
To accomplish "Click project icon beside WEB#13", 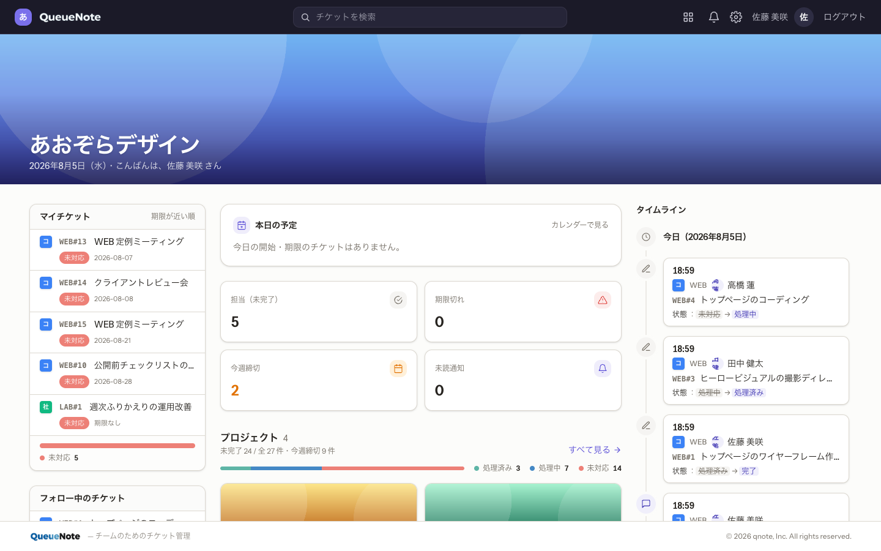I will tap(46, 241).
